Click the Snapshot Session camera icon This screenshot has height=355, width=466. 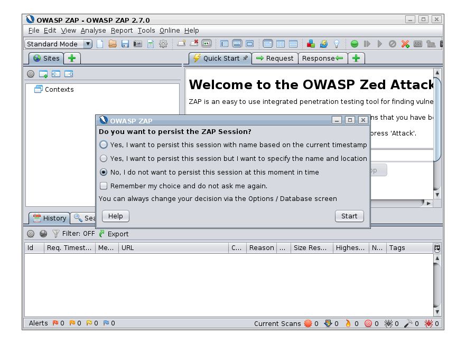(x=137, y=44)
